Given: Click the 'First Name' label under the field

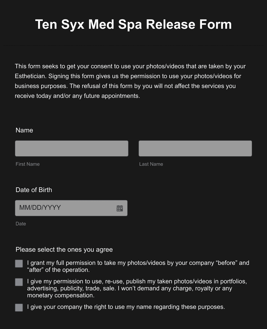Looking at the screenshot, I should click(27, 164).
